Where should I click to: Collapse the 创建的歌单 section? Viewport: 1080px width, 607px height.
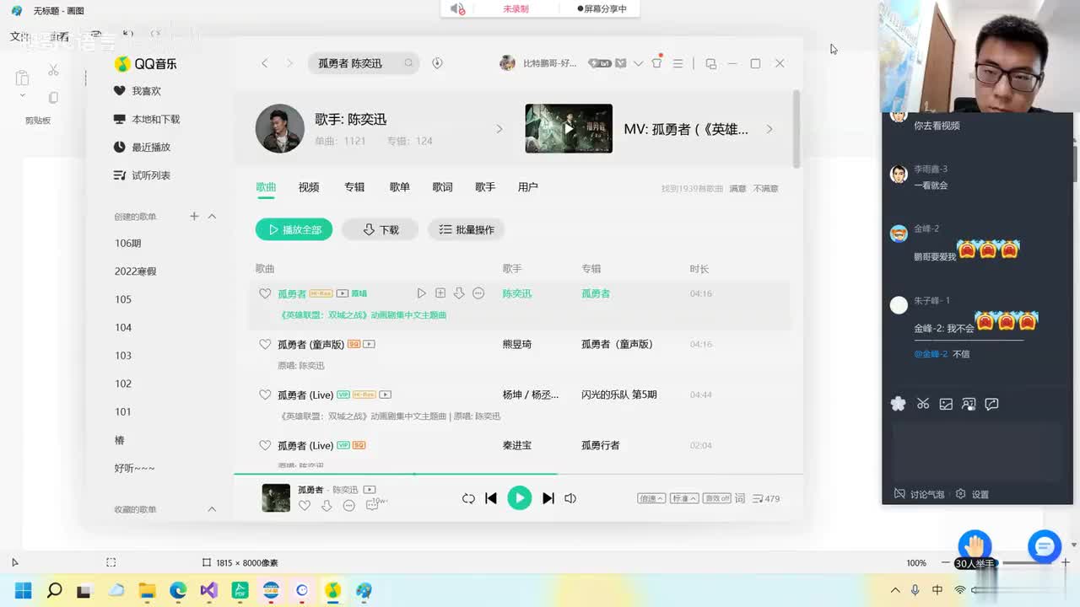click(x=212, y=217)
